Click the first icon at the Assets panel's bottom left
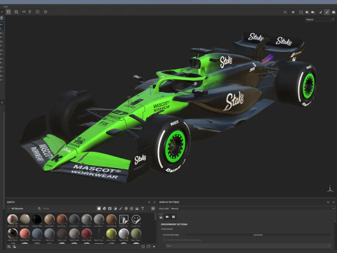Viewport: 337px width, 253px height. (9, 247)
